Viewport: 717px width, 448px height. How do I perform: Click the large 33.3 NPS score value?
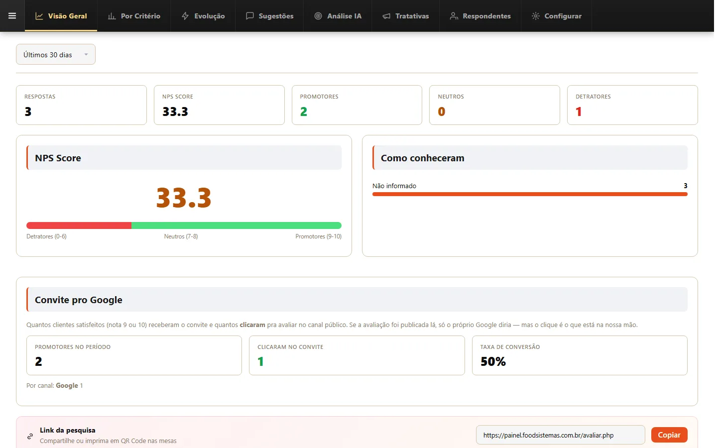click(184, 198)
